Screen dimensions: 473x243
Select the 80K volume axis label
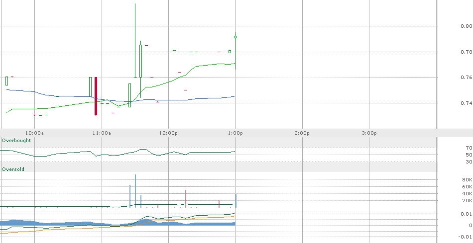pyautogui.click(x=467, y=180)
